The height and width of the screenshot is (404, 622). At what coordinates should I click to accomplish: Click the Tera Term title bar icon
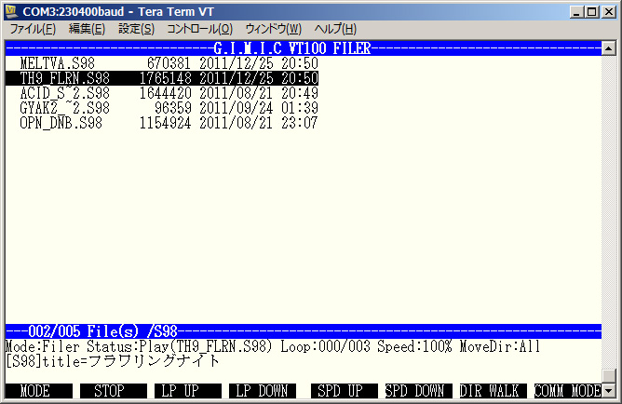point(12,10)
